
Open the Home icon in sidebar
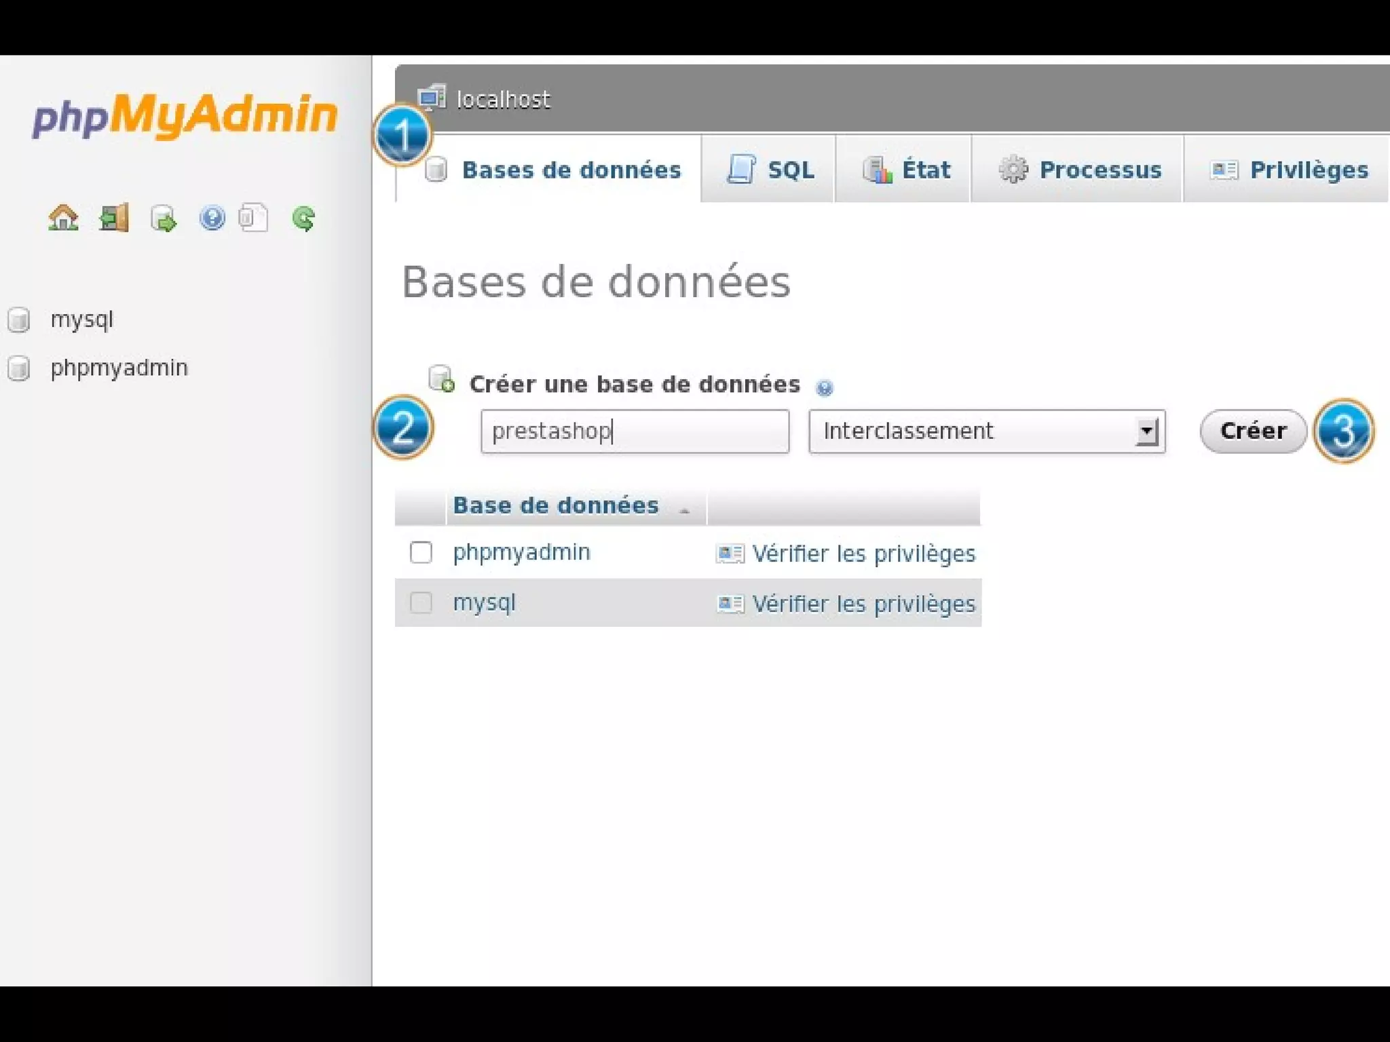(x=63, y=218)
